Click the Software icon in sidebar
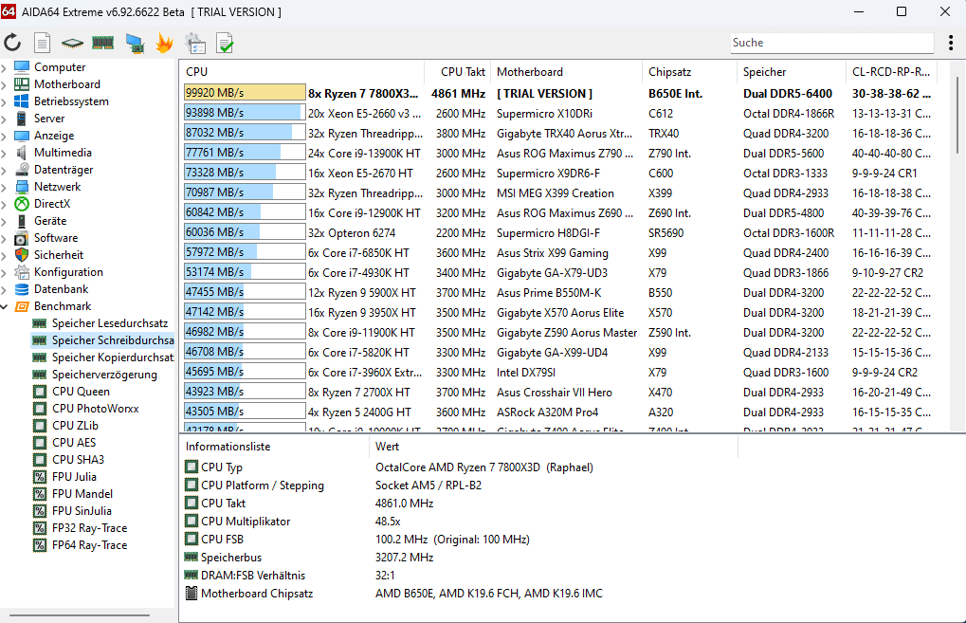This screenshot has width=966, height=623. point(22,238)
